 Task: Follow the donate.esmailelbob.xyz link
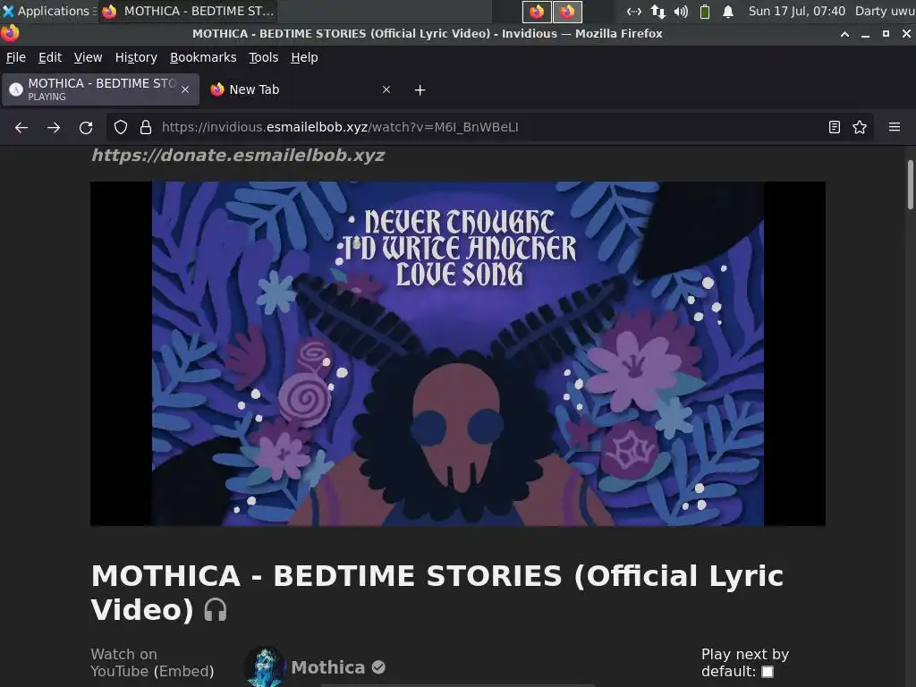[x=238, y=156]
